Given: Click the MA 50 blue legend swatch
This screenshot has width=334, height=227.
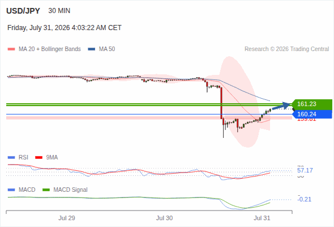Looking at the screenshot, I should click(x=92, y=49).
